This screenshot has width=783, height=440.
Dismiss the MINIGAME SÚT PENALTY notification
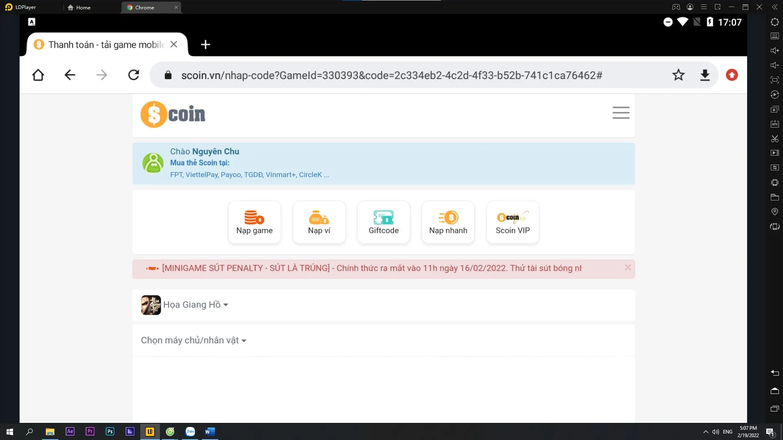[628, 267]
